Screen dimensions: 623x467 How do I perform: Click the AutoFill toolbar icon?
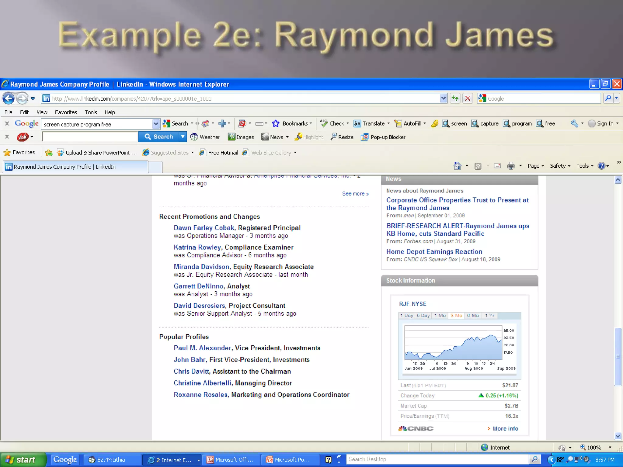pyautogui.click(x=398, y=123)
